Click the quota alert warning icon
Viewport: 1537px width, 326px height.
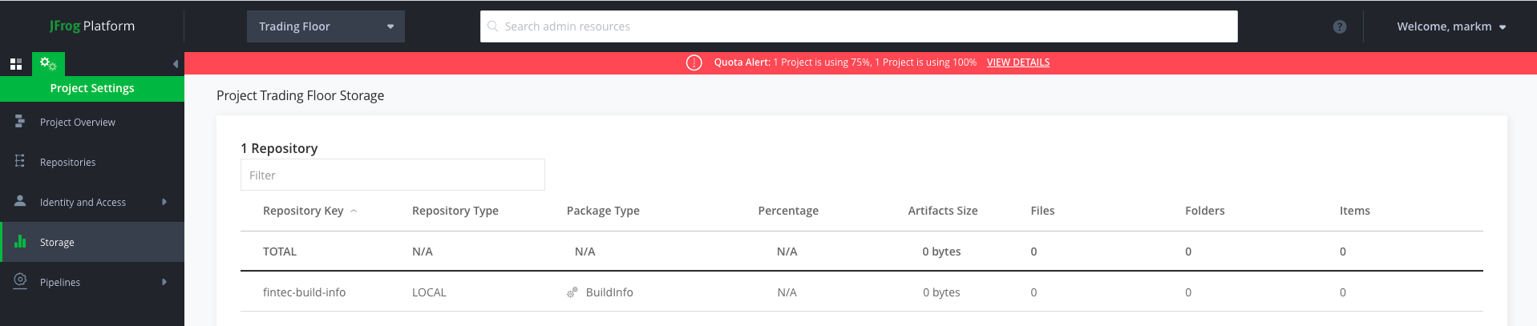click(x=694, y=62)
